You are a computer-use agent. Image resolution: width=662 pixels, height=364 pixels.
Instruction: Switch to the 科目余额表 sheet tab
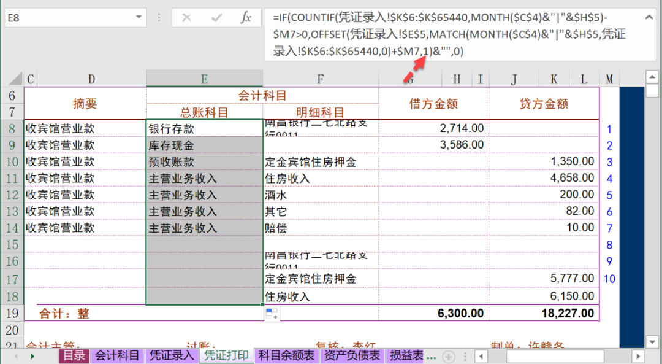[x=287, y=356]
